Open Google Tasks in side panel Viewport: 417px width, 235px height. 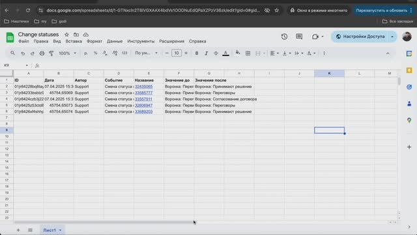(x=409, y=87)
